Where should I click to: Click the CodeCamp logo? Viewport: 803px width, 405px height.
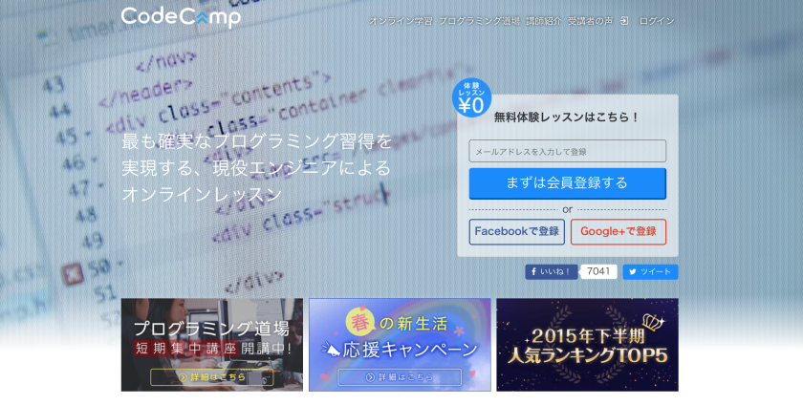[181, 17]
